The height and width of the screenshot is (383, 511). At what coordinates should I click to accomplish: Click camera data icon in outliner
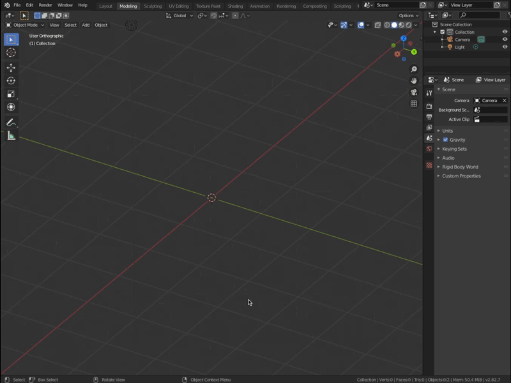[481, 40]
